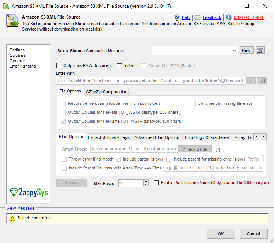Open the GZip/Zip Compression tab
Viewport: 274px width, 243px height.
coord(106,92)
